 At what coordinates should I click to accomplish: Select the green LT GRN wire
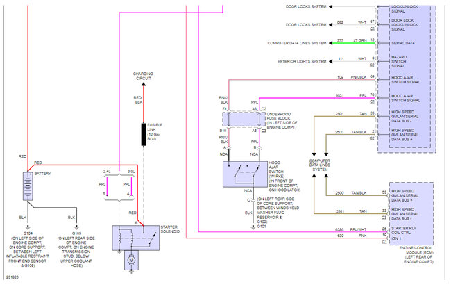click(x=354, y=43)
